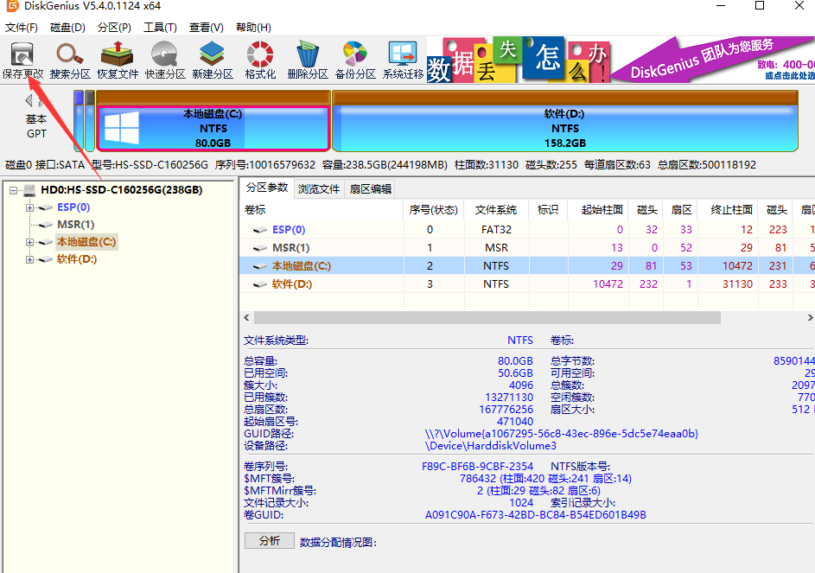
Task: Select the 软件(D:) partition bar in disk map
Action: coord(564,129)
